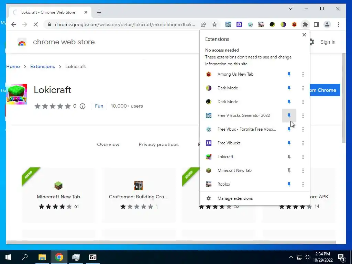Click the Lokicraft extension logo image

(x=16, y=94)
